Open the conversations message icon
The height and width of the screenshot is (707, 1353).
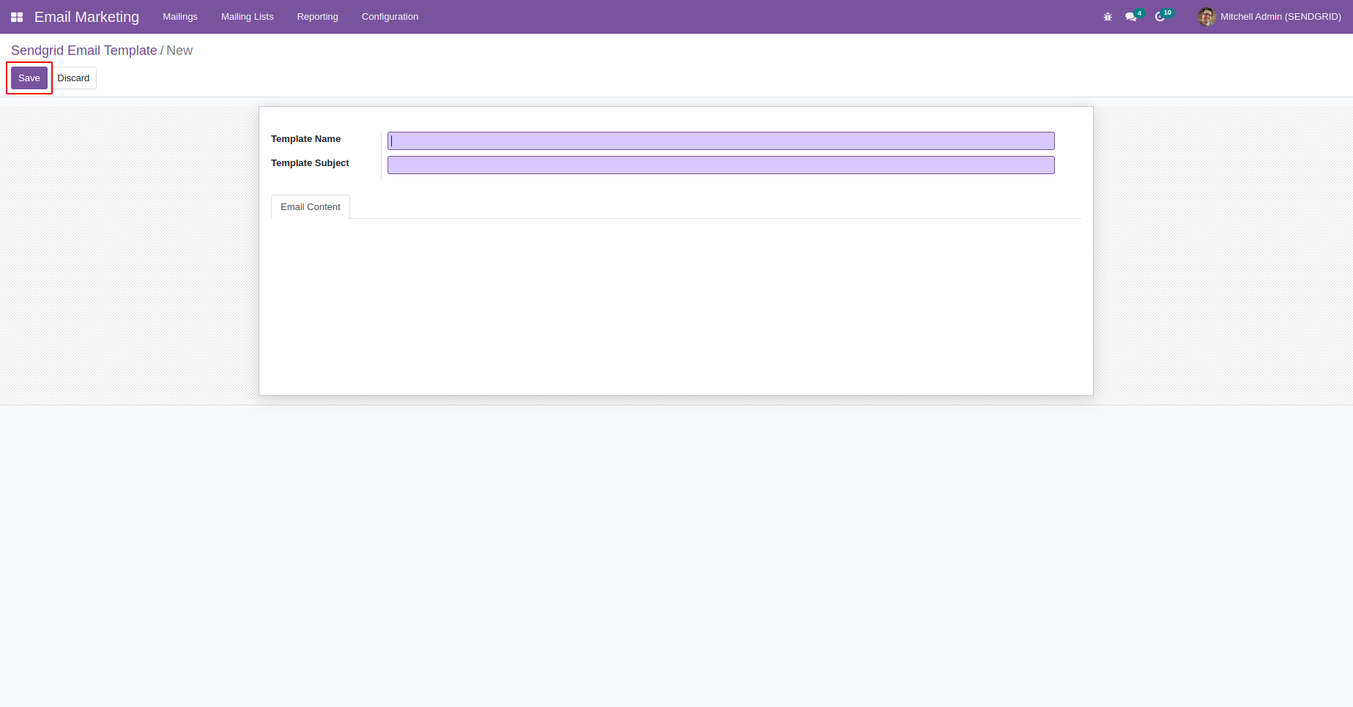[x=1131, y=17]
